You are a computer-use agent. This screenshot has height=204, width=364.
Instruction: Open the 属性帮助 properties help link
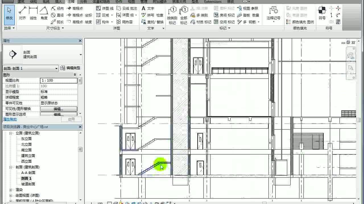coord(10,119)
